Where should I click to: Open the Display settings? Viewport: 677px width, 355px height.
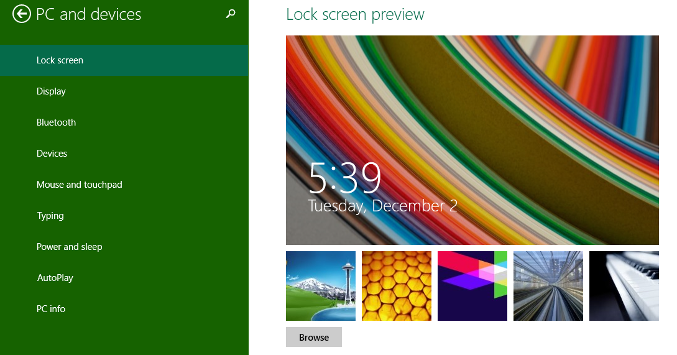(x=124, y=91)
